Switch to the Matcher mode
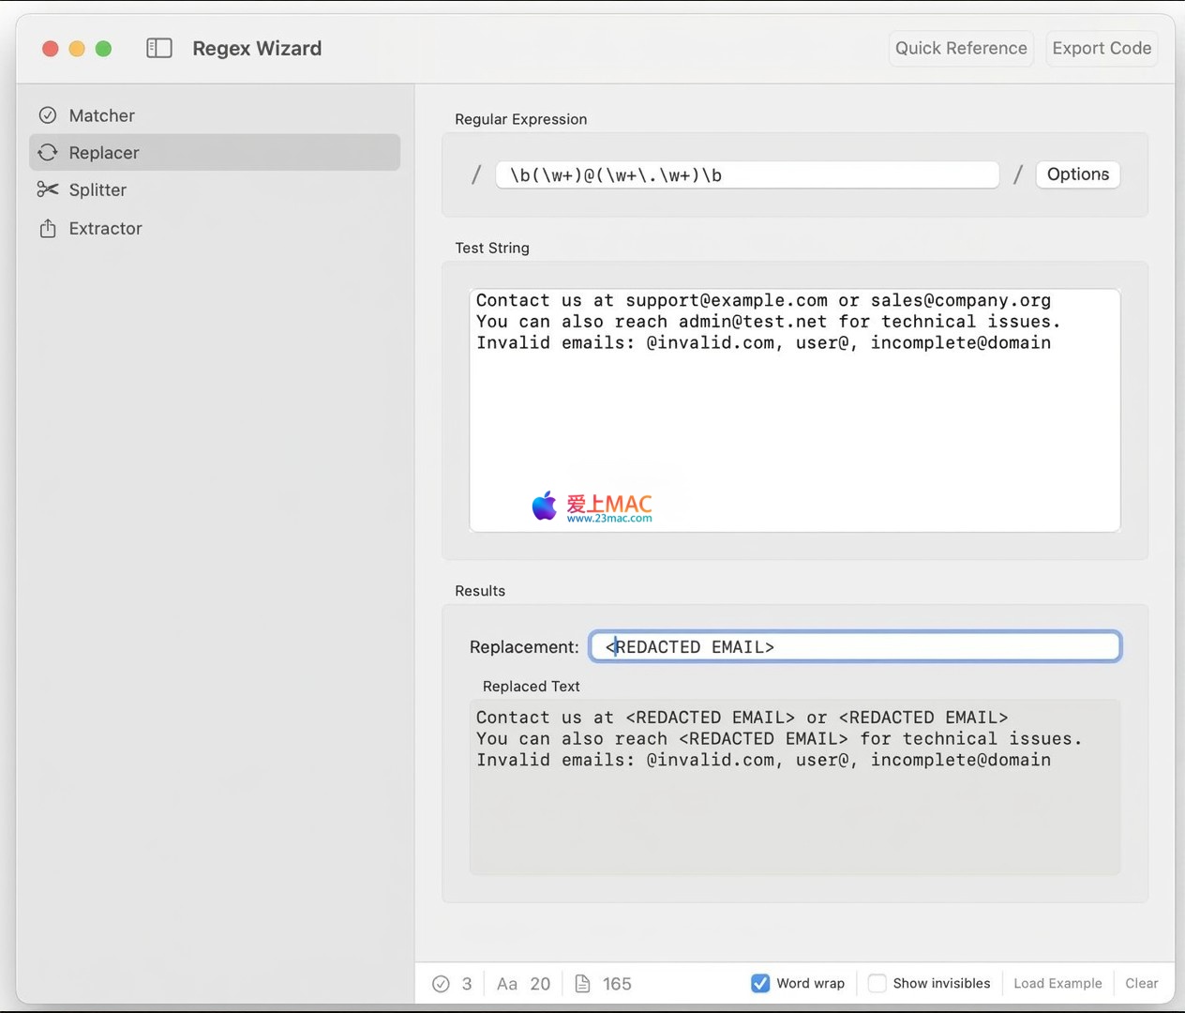Viewport: 1185px width, 1013px height. coord(102,115)
